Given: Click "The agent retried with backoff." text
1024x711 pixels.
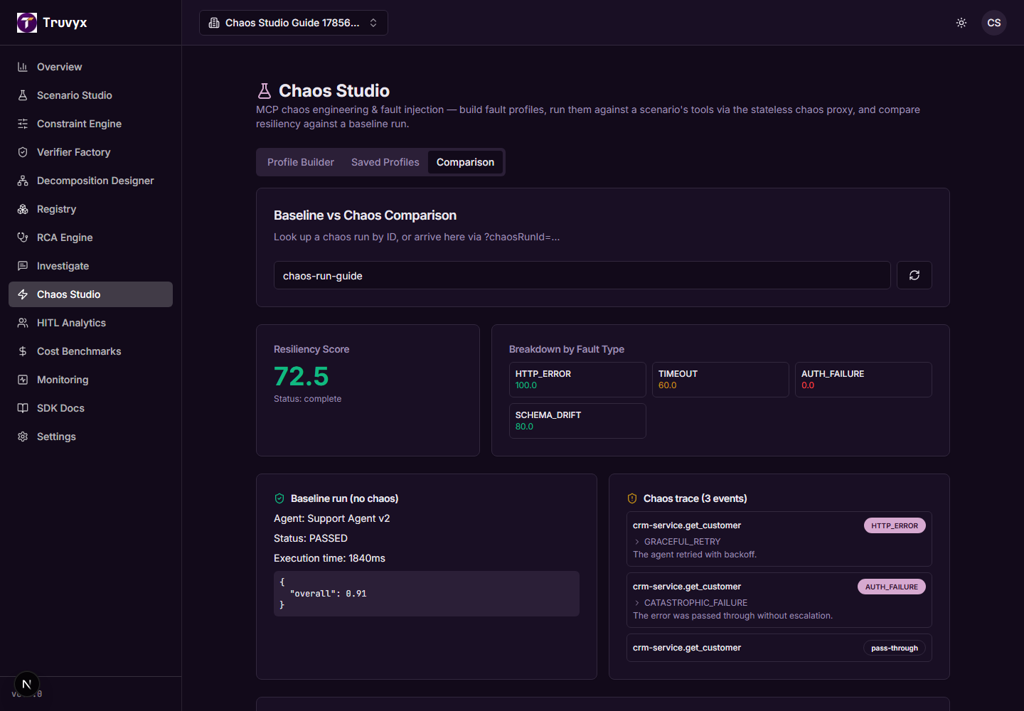Looking at the screenshot, I should tap(695, 555).
